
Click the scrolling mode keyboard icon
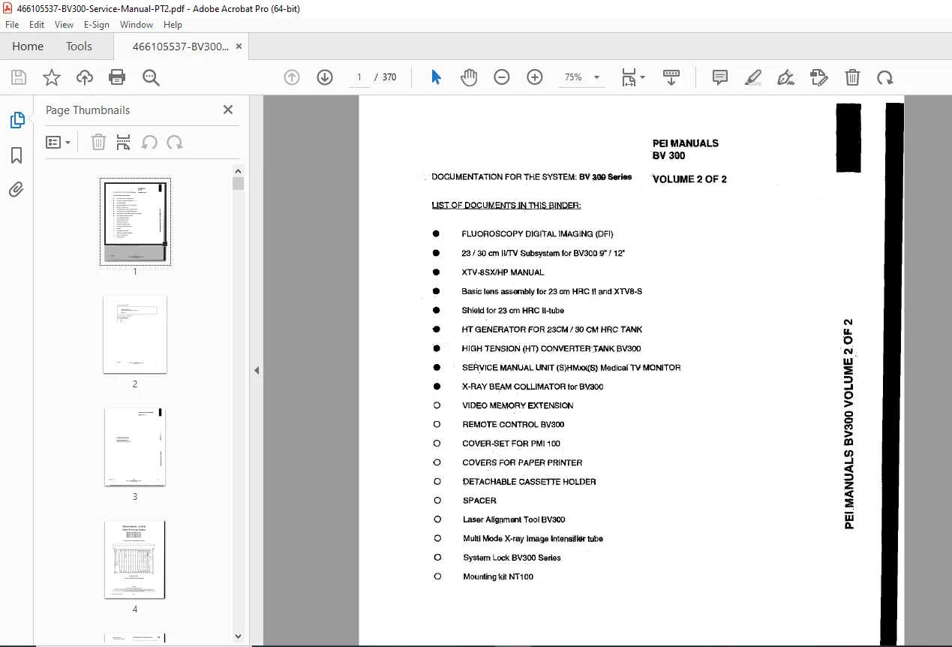pyautogui.click(x=671, y=77)
